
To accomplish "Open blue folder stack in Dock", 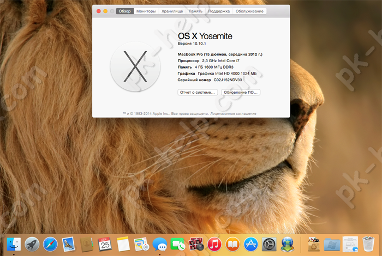I will point(332,245).
